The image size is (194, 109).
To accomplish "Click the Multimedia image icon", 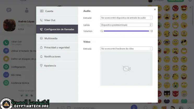I will click(x=41, y=38).
